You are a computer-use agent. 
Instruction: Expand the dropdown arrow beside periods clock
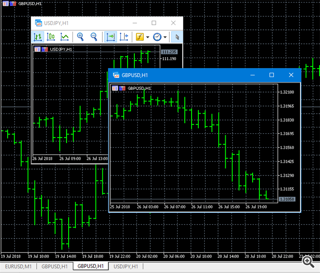tap(165, 37)
